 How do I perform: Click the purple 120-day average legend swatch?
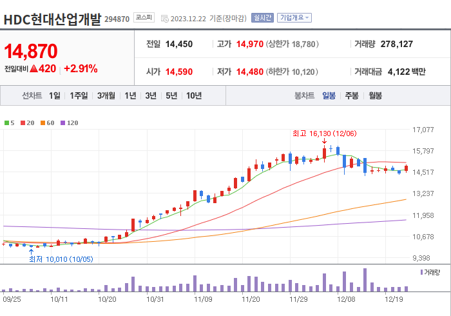click(x=62, y=123)
